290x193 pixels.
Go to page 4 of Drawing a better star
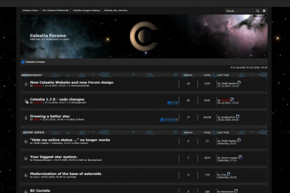(176, 120)
